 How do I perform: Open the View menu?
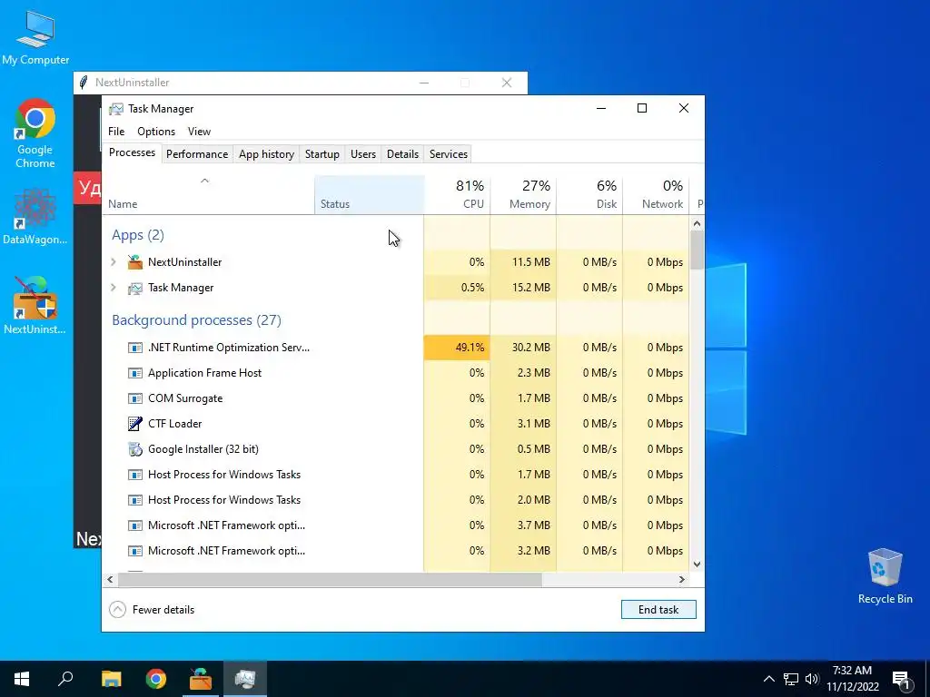[x=199, y=132]
